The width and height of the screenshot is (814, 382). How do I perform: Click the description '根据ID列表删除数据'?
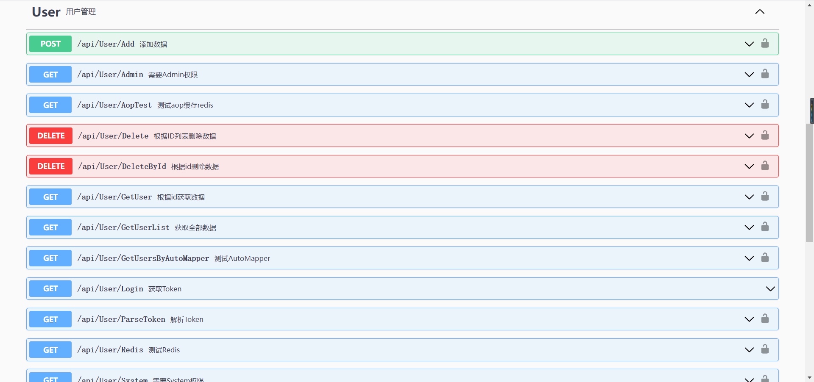(185, 136)
